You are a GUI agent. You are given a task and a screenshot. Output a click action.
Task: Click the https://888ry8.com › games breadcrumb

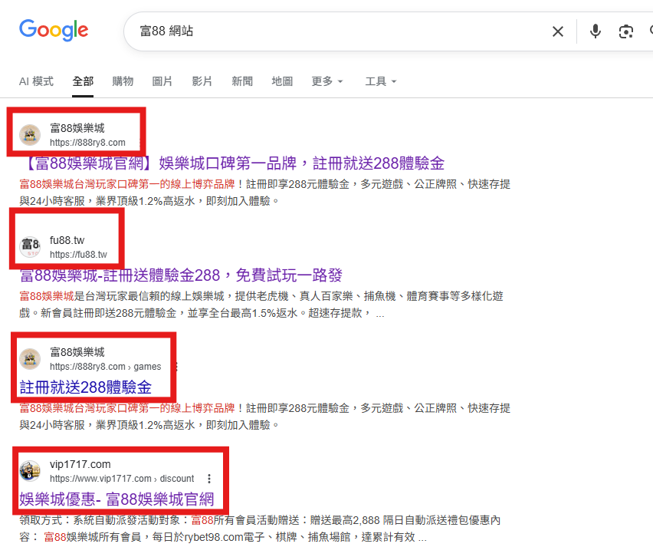(x=105, y=367)
